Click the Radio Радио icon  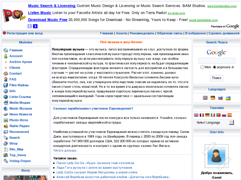(x=6, y=126)
